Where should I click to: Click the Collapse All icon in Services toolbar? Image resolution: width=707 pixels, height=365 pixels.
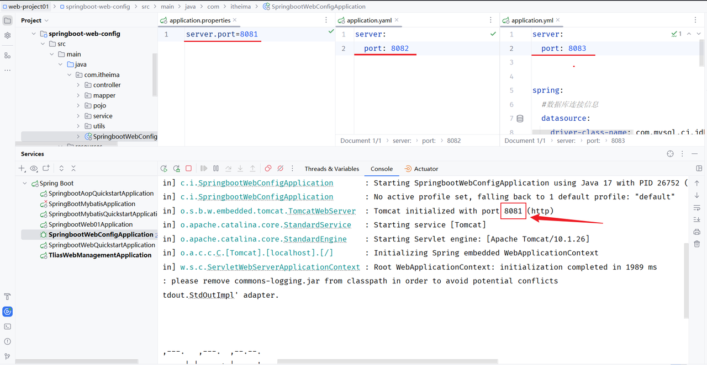pyautogui.click(x=73, y=168)
